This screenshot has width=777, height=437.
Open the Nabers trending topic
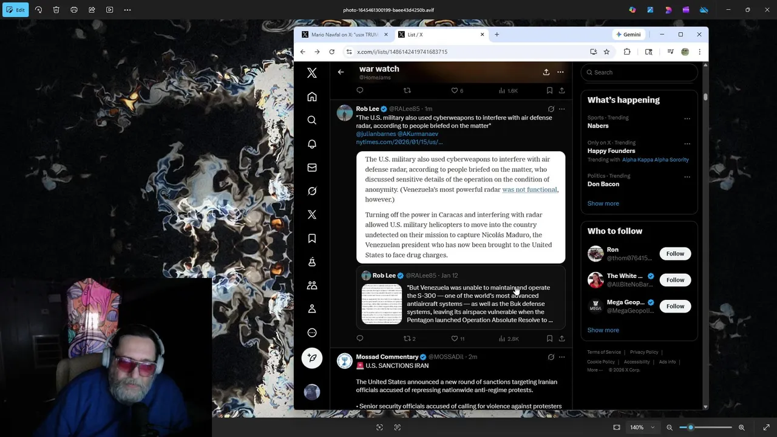tap(598, 126)
